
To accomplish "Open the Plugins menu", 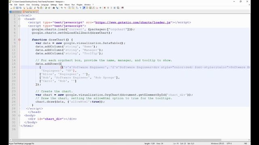I will click(79, 5).
